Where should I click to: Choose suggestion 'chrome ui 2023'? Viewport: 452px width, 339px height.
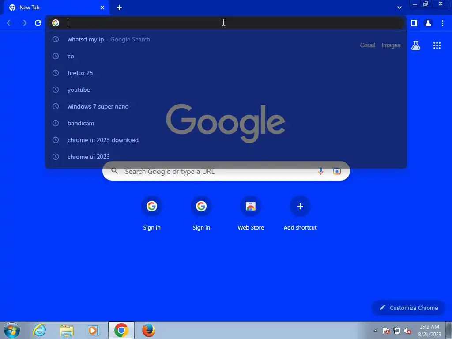click(226, 157)
